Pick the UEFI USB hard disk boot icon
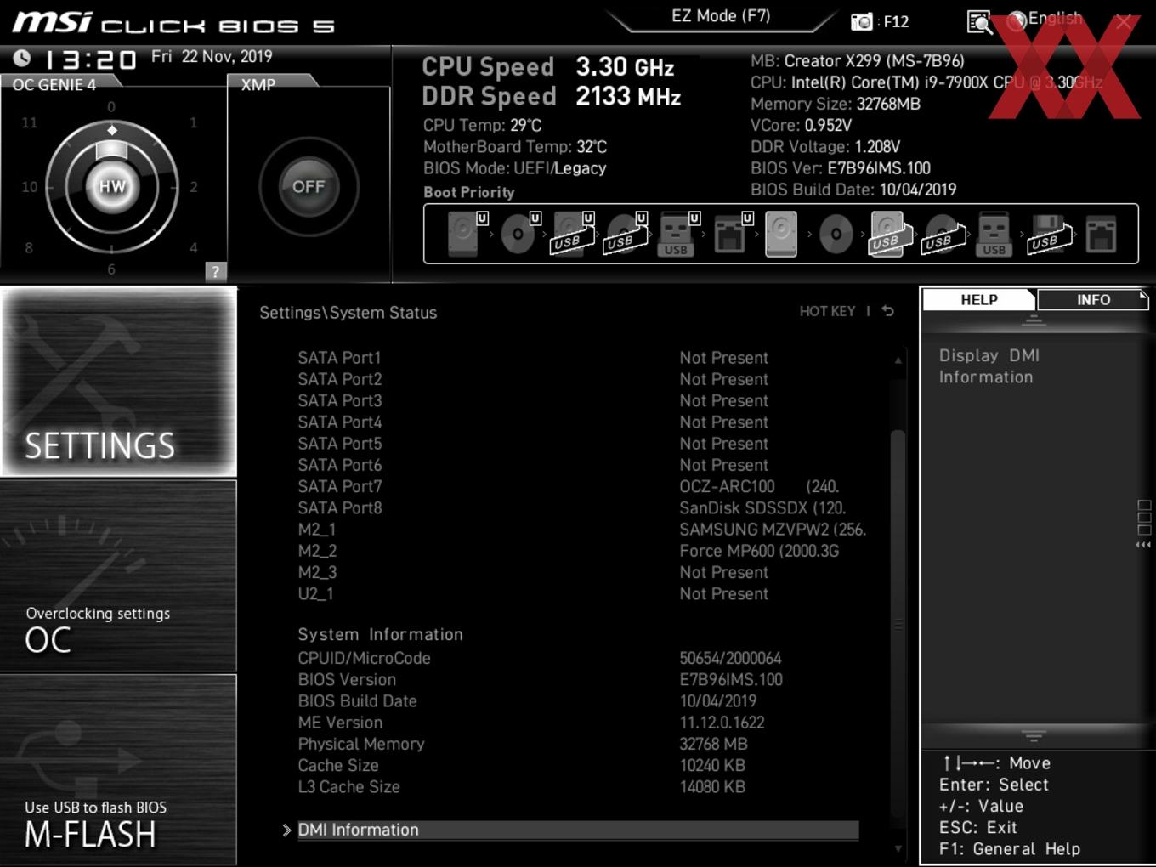The height and width of the screenshot is (867, 1156). [571, 234]
